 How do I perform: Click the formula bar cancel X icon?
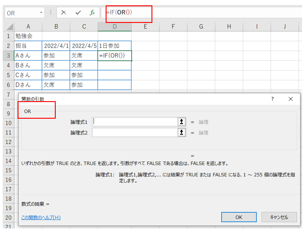tap(63, 13)
